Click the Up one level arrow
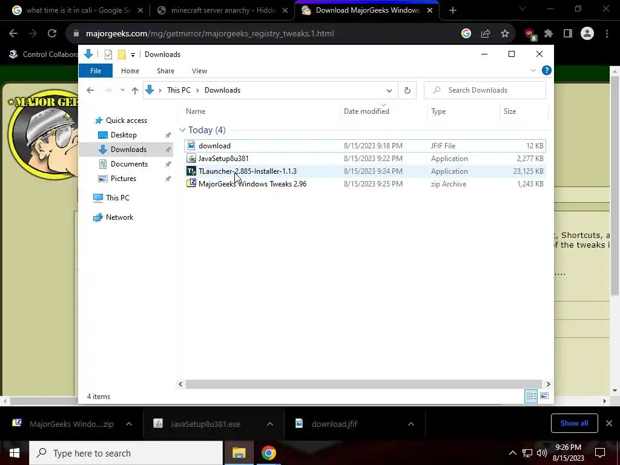Screen dimensions: 620x465 [135, 90]
